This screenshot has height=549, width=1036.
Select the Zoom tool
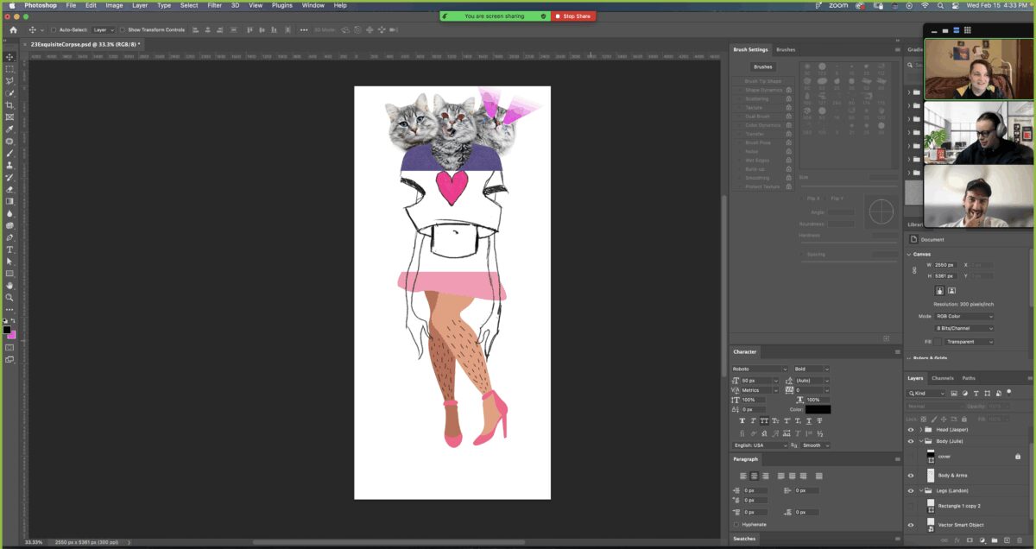[x=9, y=297]
